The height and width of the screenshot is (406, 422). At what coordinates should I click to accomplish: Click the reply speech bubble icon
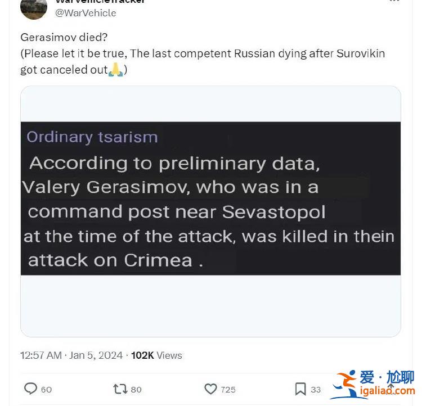(x=31, y=389)
